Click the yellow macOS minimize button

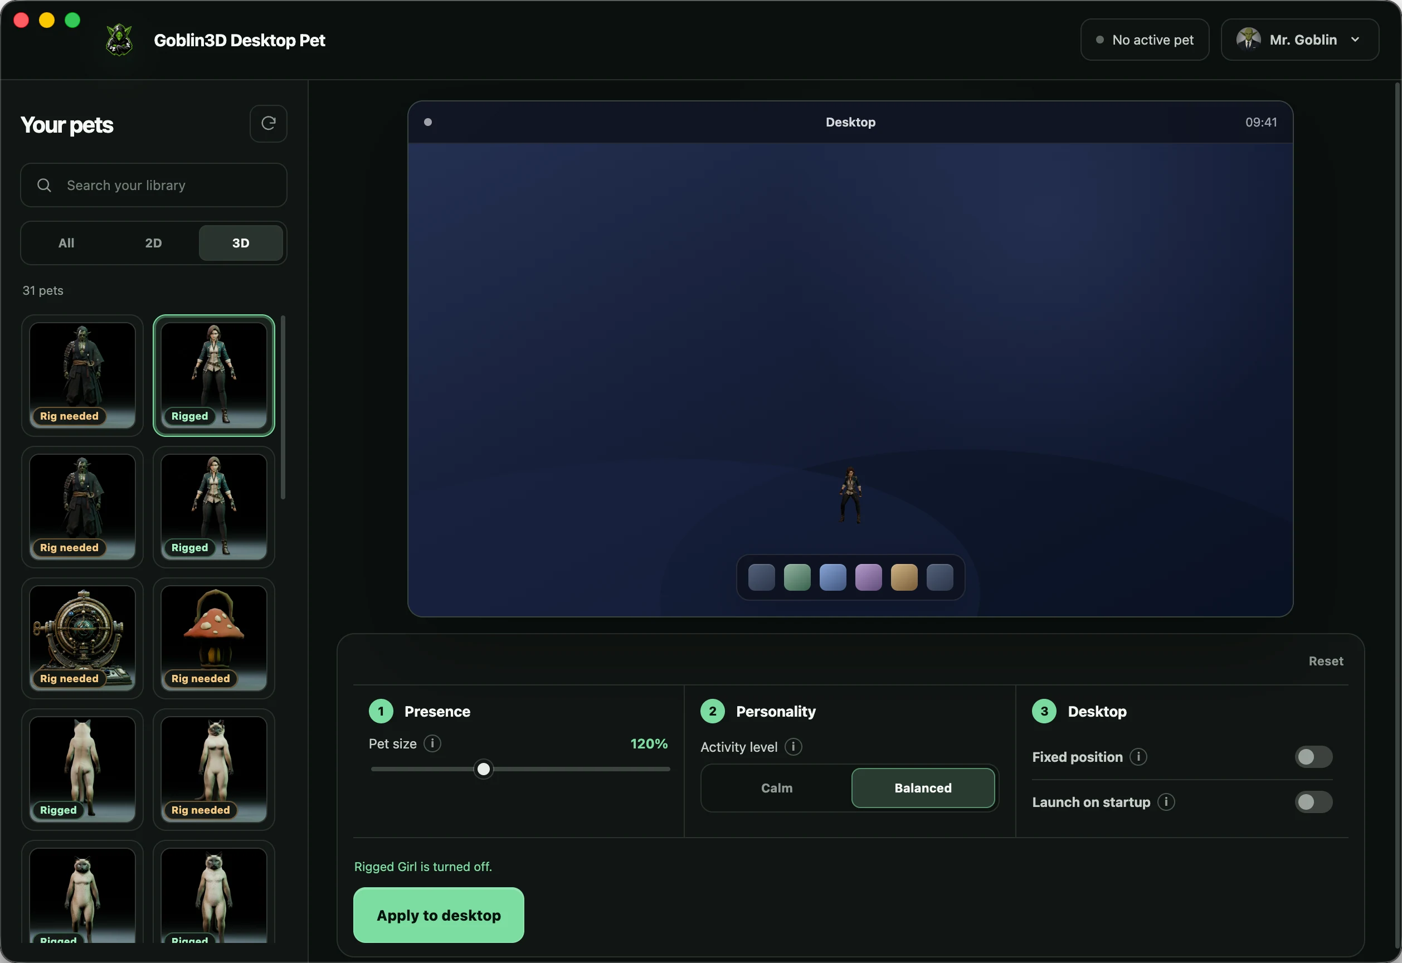pyautogui.click(x=46, y=20)
